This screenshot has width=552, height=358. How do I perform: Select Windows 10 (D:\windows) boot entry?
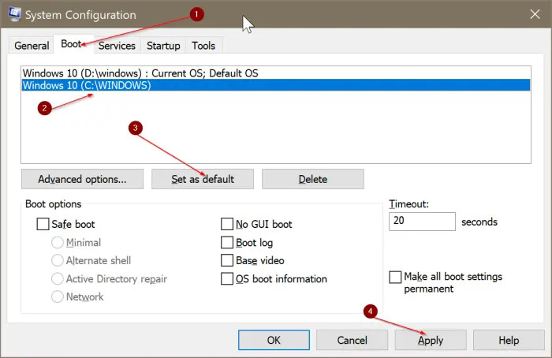coord(276,73)
